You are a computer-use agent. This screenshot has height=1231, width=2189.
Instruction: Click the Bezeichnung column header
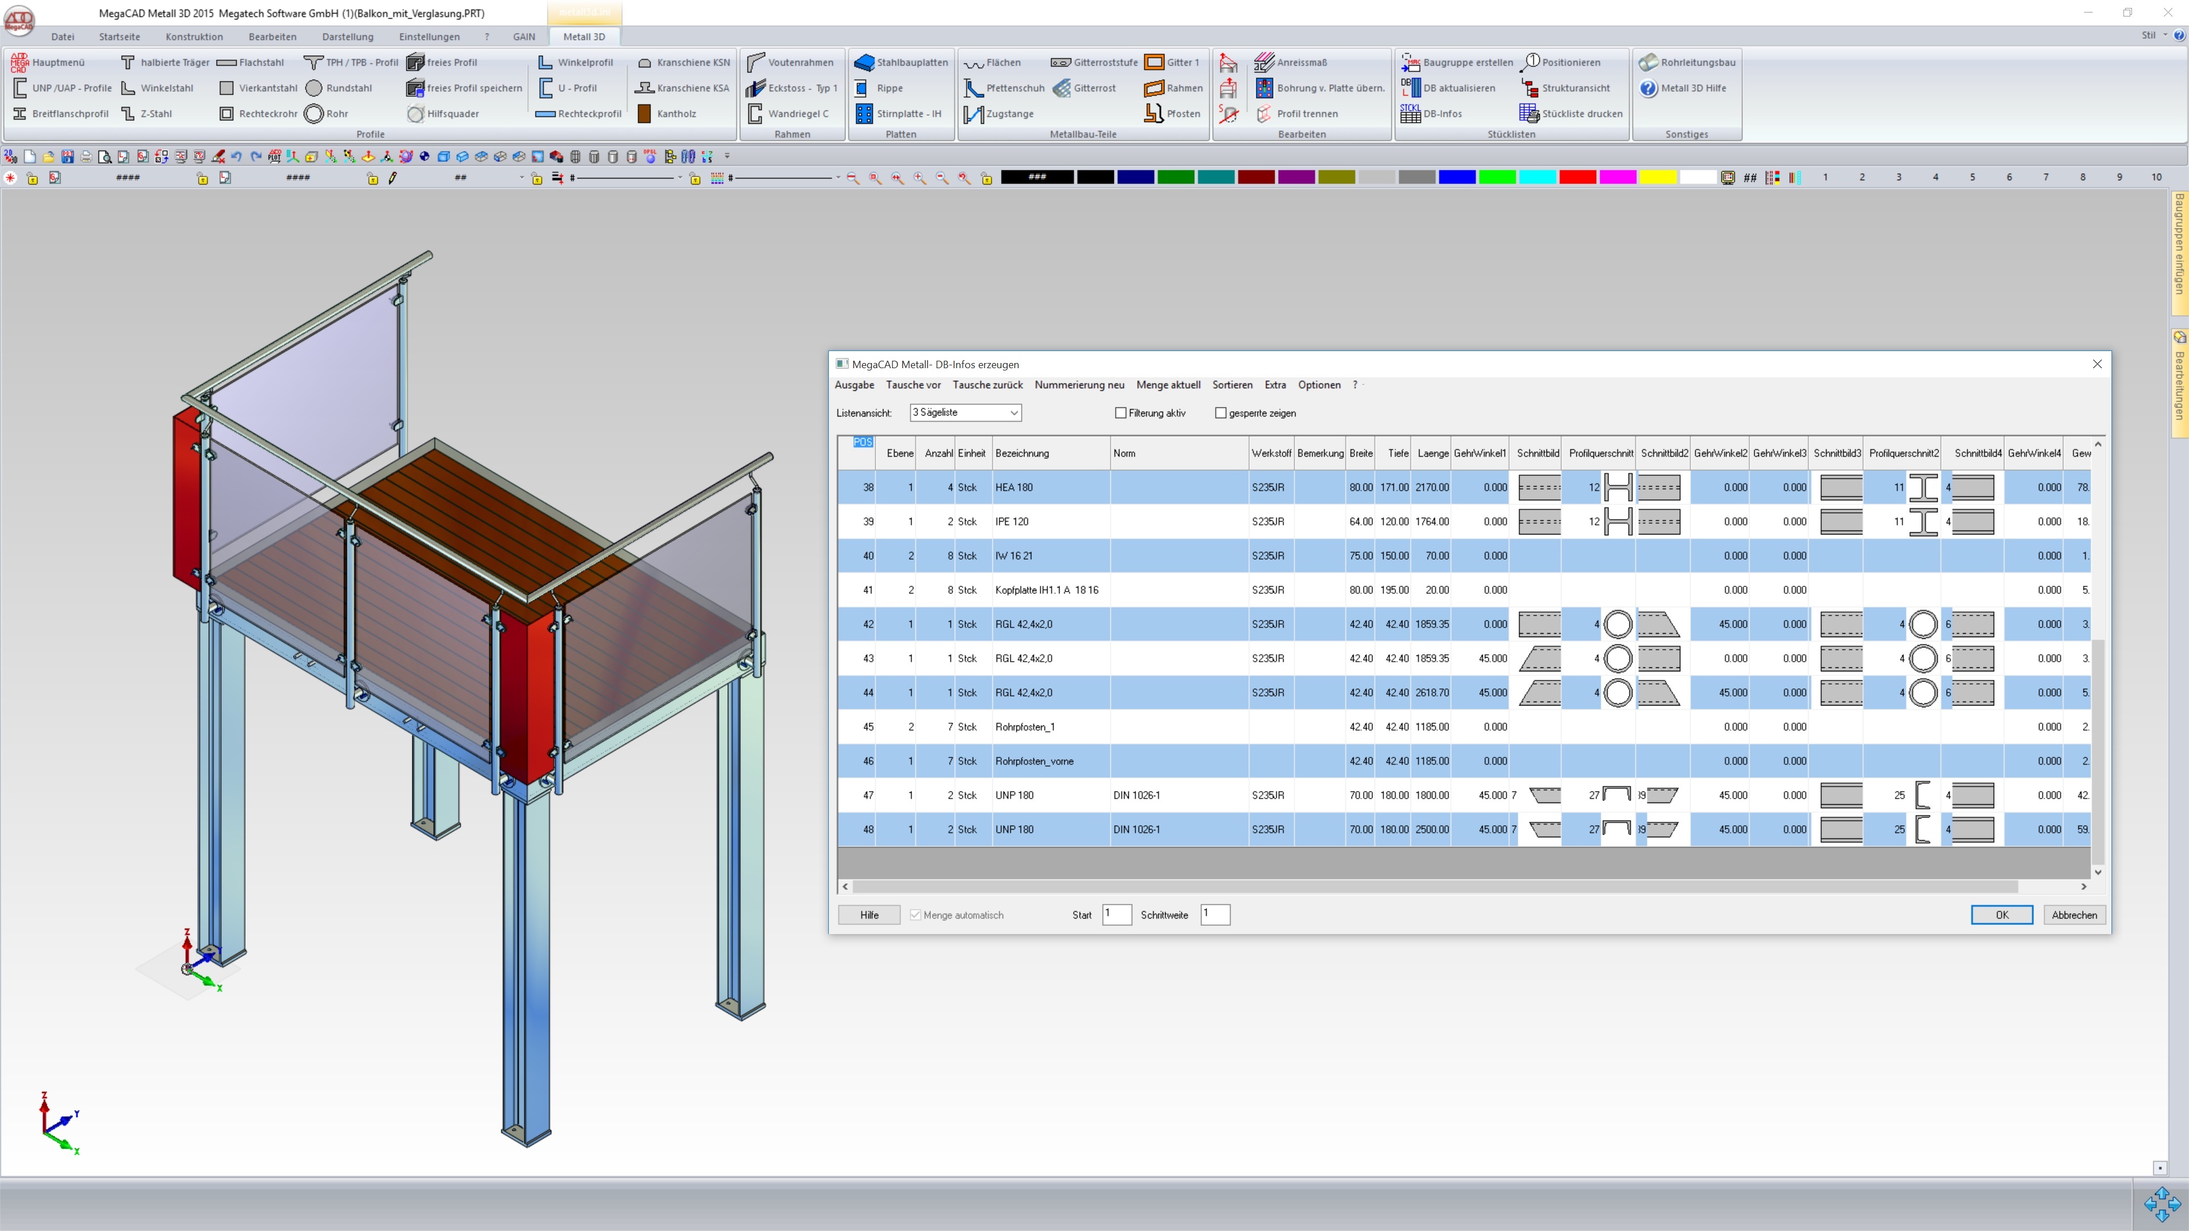[1051, 453]
